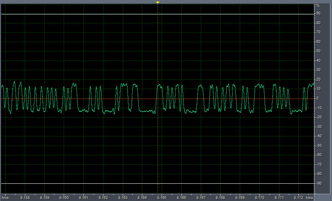
Task: Click the -60 amplitude scale label
Action: tap(319, 155)
